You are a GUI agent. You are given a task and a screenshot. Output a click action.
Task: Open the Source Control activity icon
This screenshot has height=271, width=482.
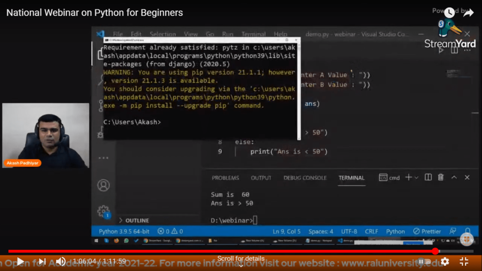coord(101,105)
